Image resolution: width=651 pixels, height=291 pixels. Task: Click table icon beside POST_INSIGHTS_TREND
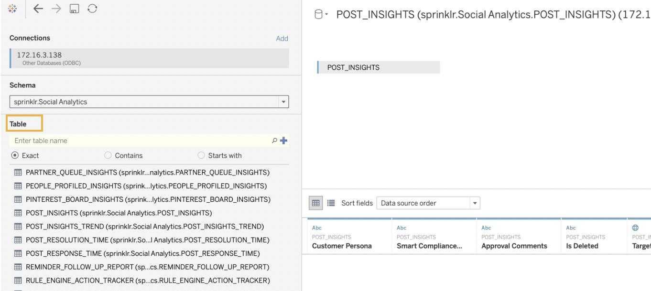(18, 226)
